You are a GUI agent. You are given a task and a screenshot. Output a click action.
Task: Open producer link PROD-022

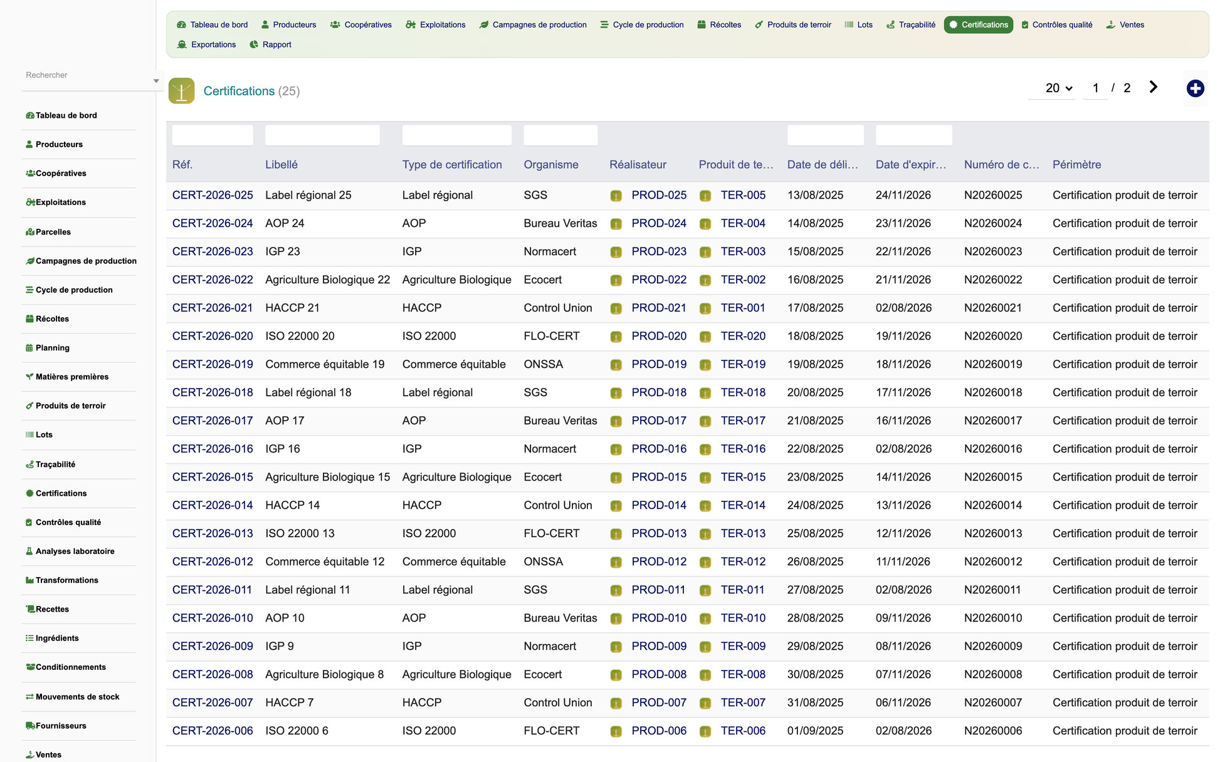coord(659,280)
